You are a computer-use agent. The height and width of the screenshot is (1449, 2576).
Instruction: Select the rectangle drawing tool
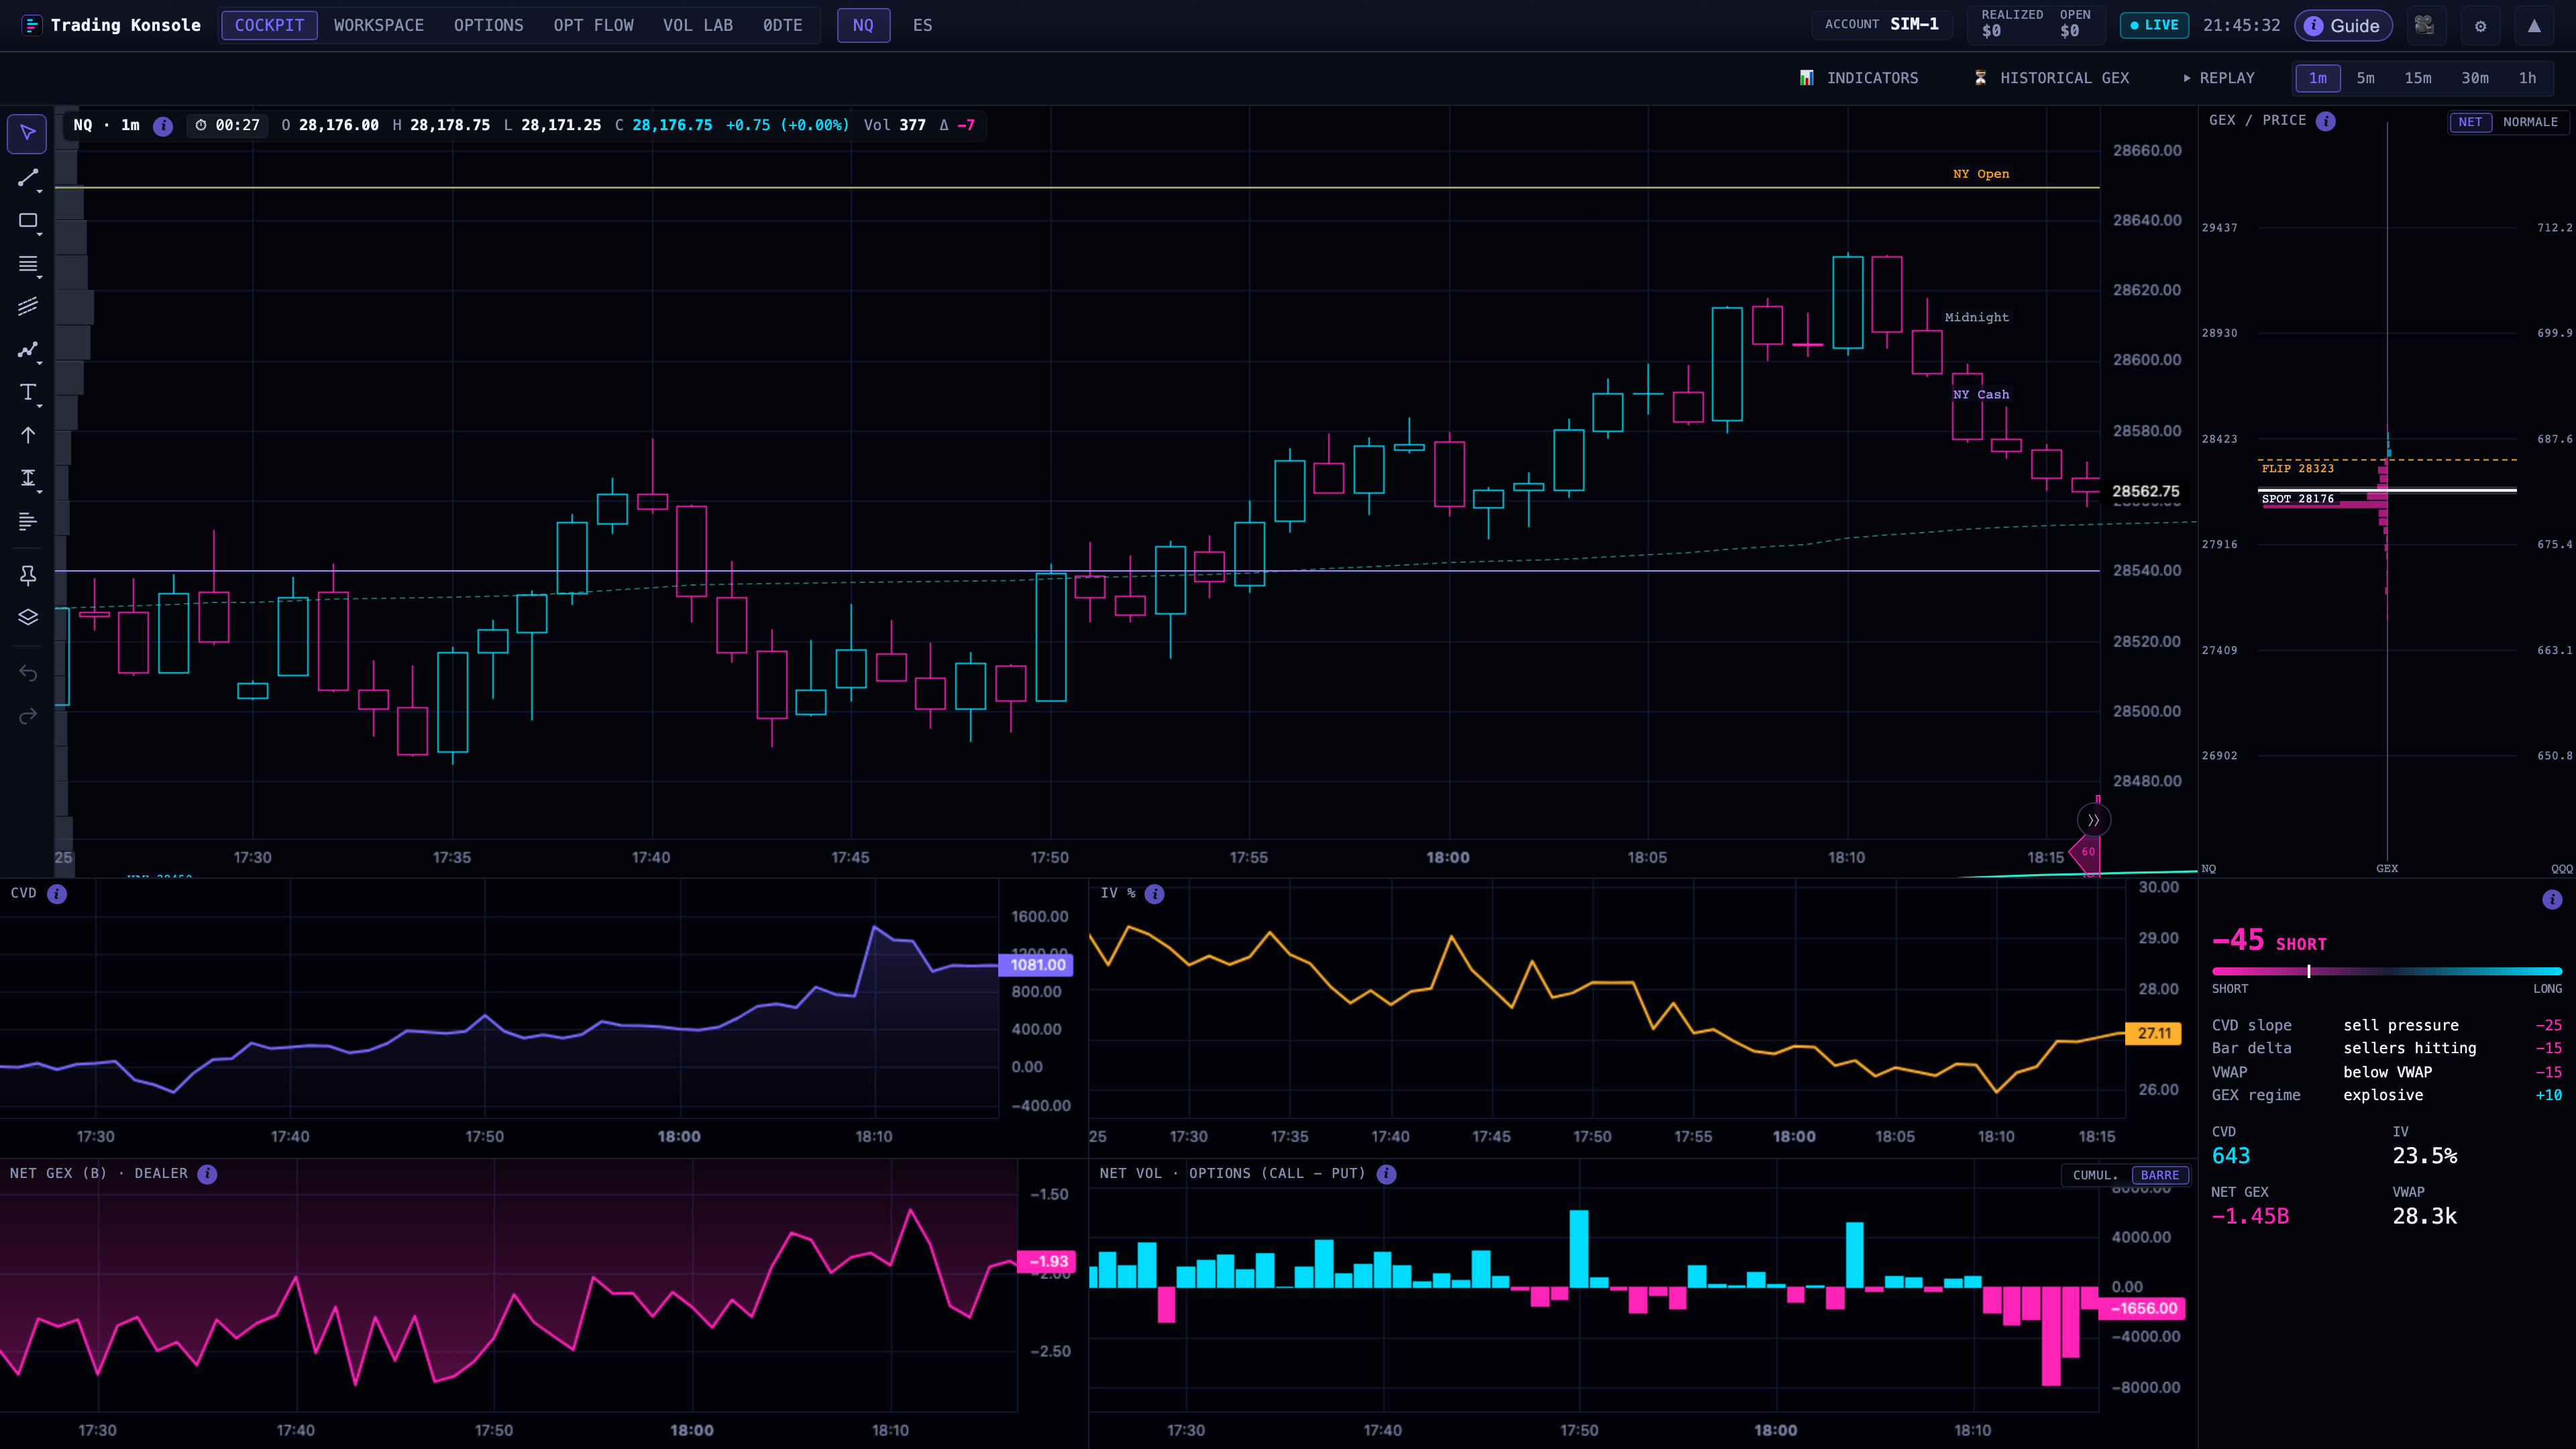[27, 221]
